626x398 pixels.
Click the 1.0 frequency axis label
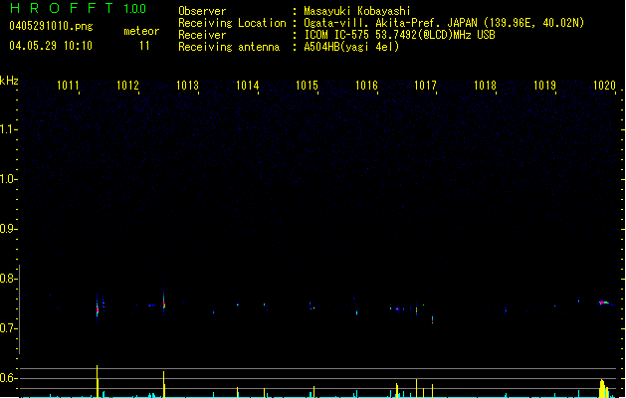(x=8, y=179)
